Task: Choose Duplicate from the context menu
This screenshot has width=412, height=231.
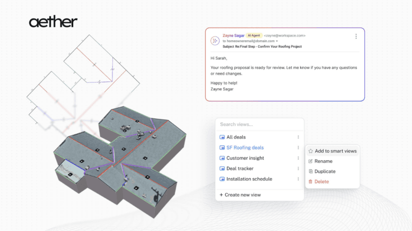Action: [332, 172]
